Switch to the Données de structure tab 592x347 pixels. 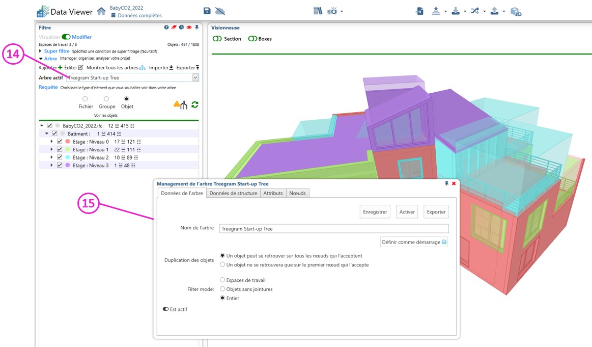coord(233,193)
